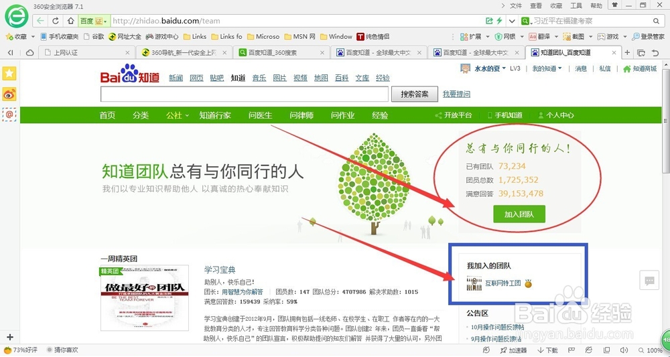Viewport: 670px width, 357px height.
Task: Open a new tab with plus button
Action: point(627,52)
